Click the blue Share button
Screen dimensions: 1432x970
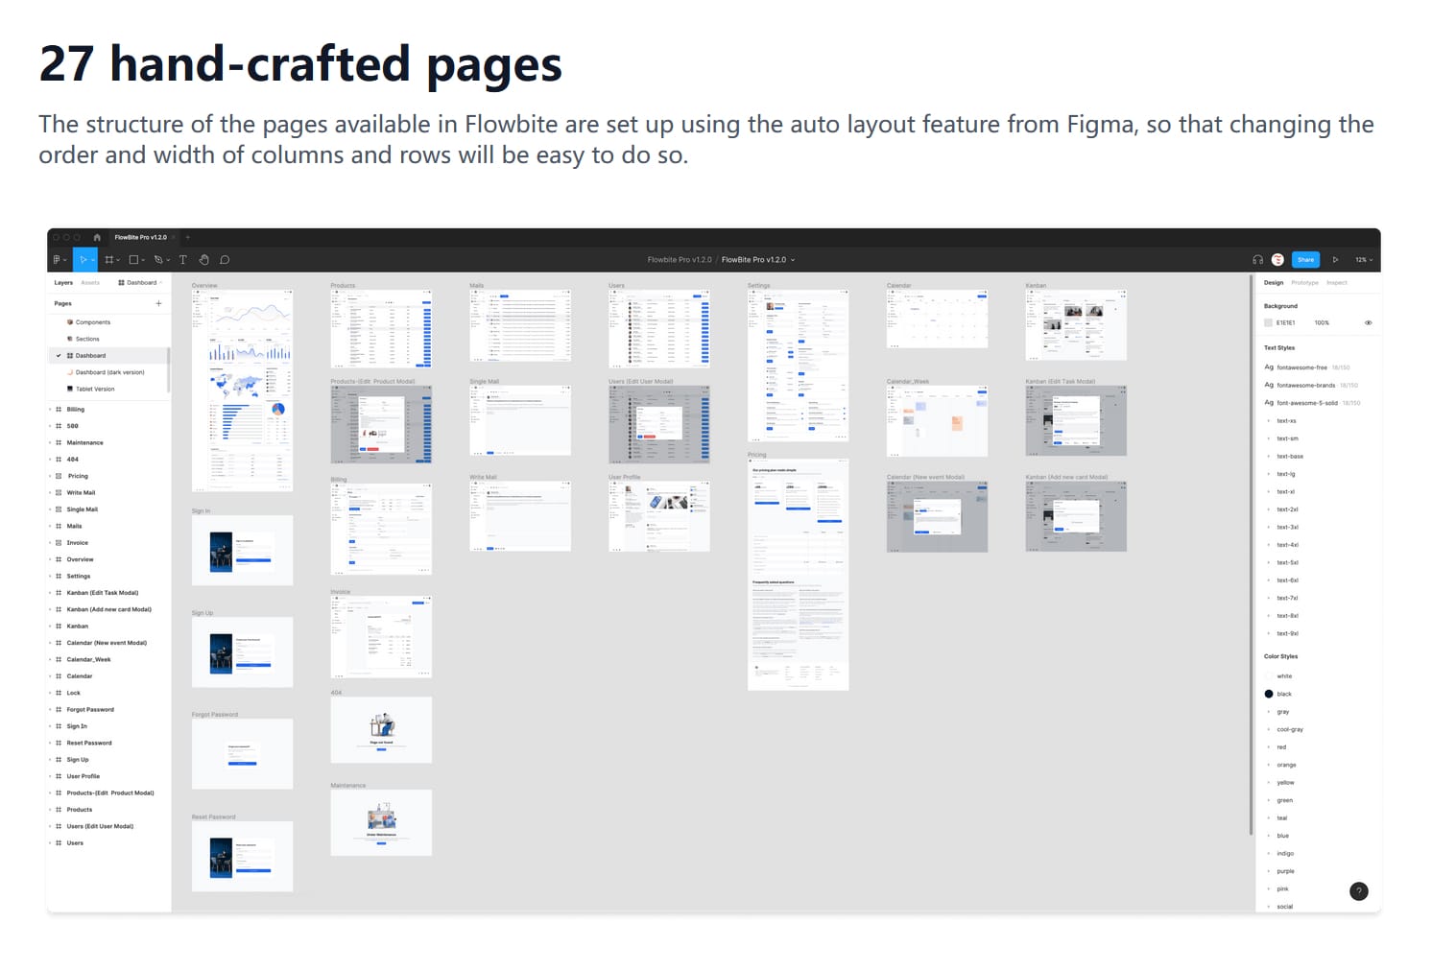click(x=1305, y=260)
